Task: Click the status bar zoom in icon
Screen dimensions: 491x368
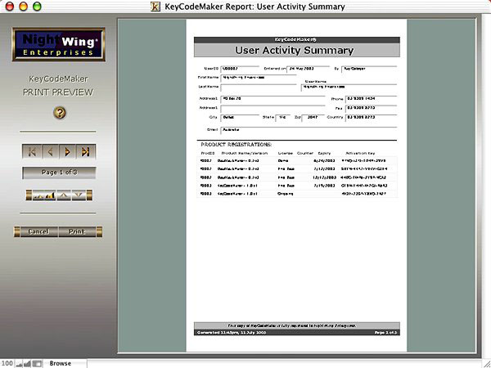Action: pos(27,364)
